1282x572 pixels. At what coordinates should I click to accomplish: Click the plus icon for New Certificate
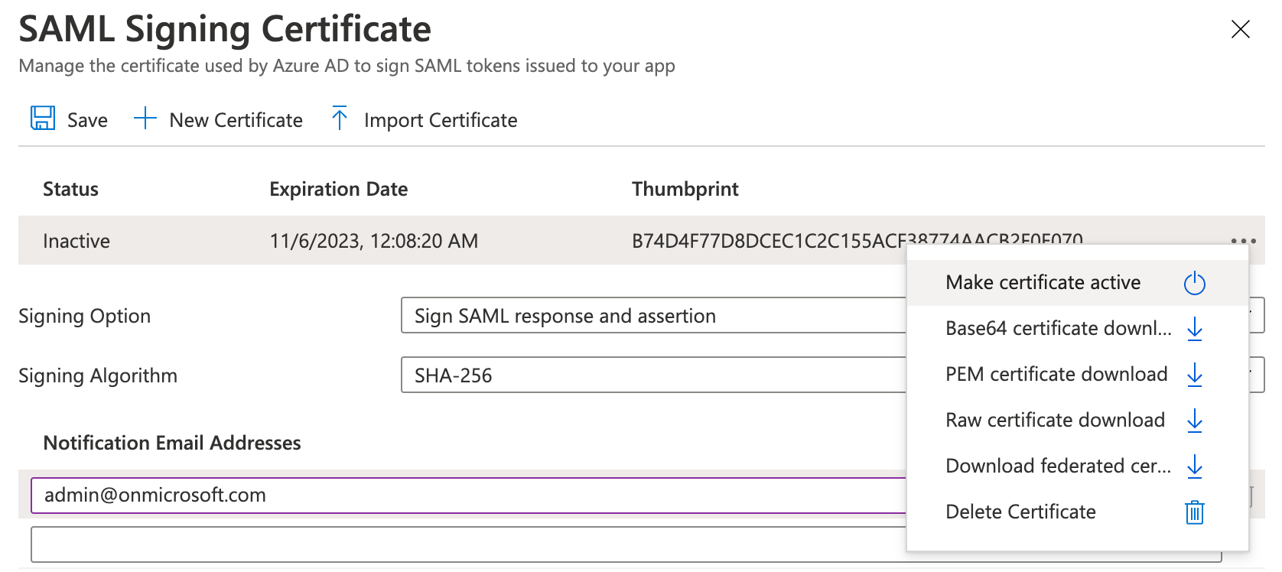point(145,119)
